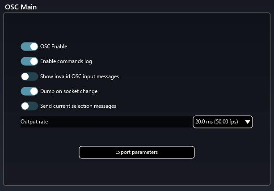This screenshot has width=274, height=191.
Task: Enable Show invalid OSC input messages switch
Action: [x=29, y=76]
